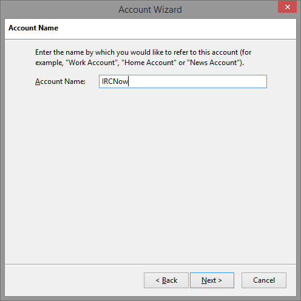Click the white header band beside the heading
The width and height of the screenshot is (301, 301).
click(176, 29)
